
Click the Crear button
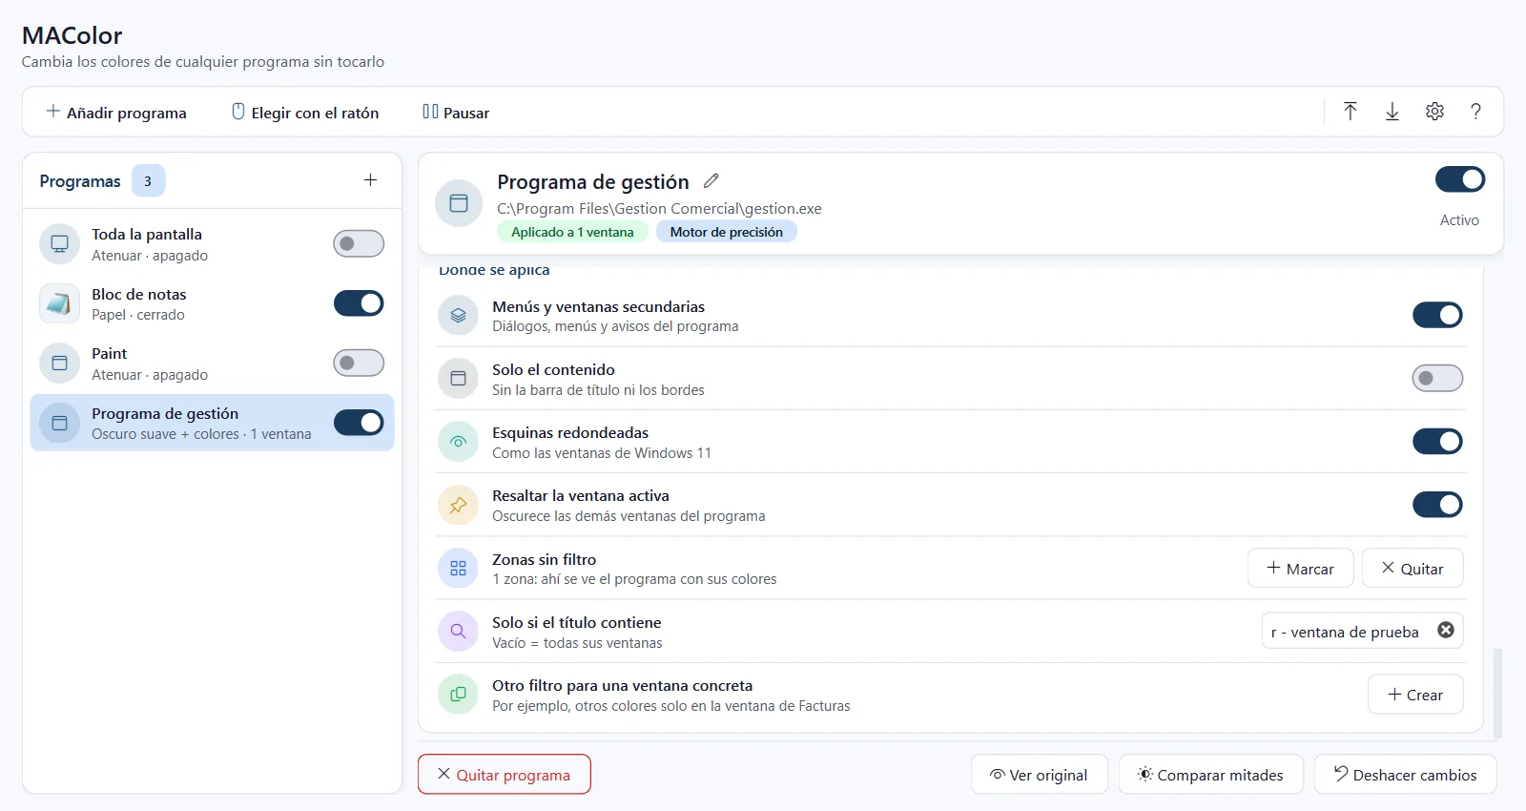1415,695
